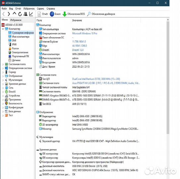Open the Сервис menu
This screenshot has height=179, width=180.
40,9
